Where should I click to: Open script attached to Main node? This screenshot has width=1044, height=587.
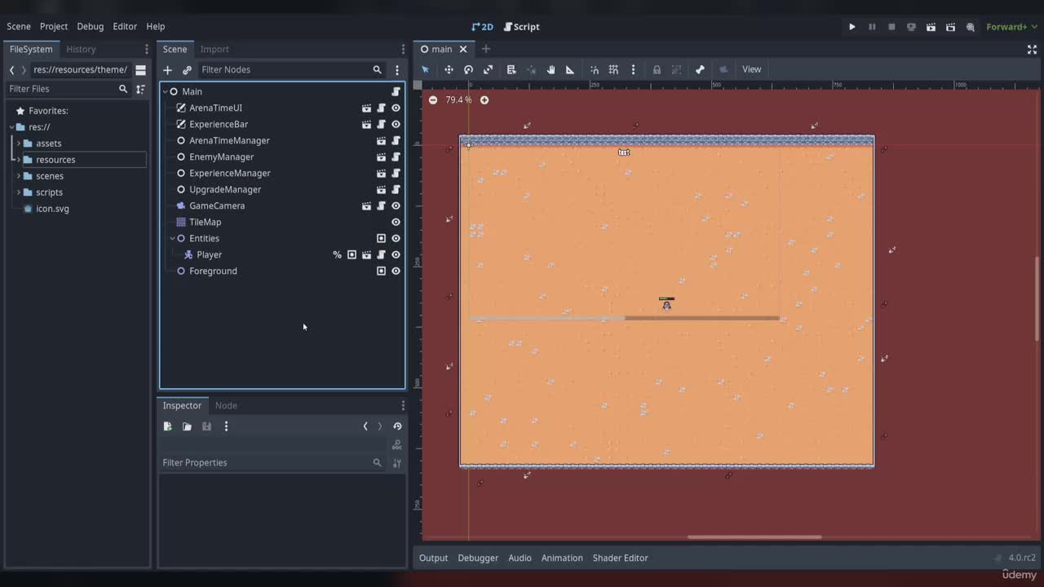[396, 91]
